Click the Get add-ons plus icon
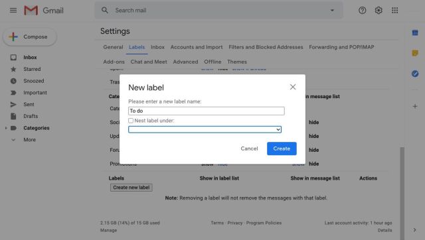 415,106
